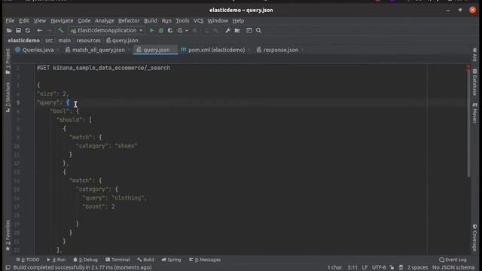Screen dimensions: 482x271
Task: Open the Tools menu
Action: pyautogui.click(x=182, y=20)
